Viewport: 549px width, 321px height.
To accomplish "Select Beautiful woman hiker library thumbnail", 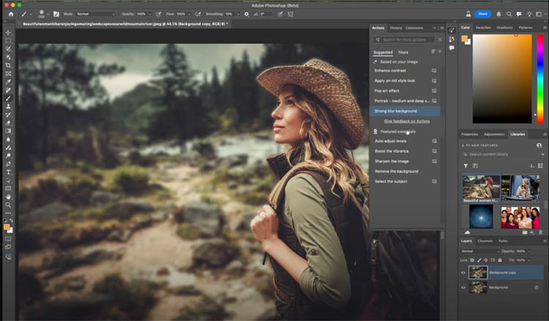I will click(481, 189).
